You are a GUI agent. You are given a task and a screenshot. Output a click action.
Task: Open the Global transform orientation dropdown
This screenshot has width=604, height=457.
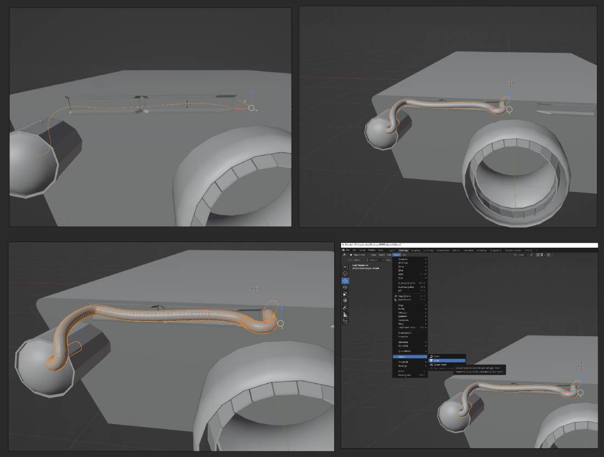pyautogui.click(x=521, y=255)
